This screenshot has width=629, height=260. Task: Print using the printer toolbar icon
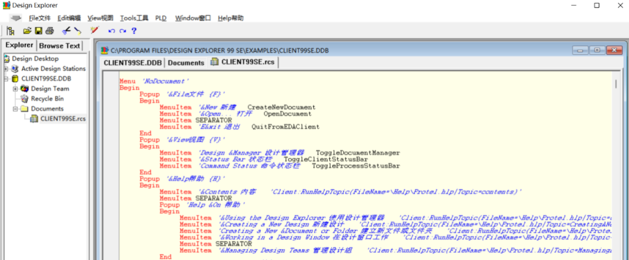point(49,31)
